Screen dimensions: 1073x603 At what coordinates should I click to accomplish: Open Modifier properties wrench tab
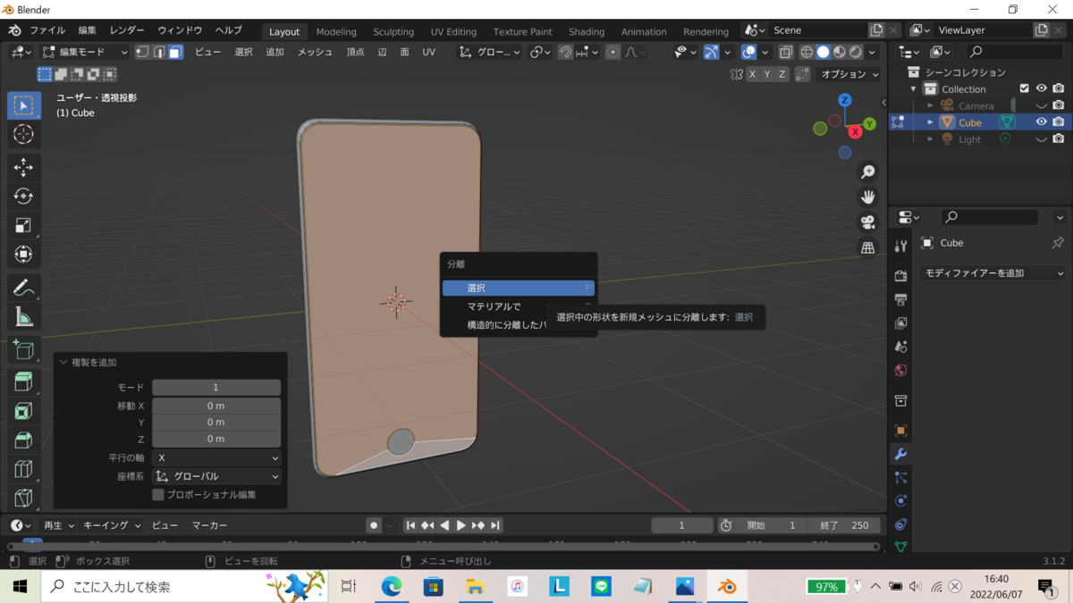[x=900, y=454]
